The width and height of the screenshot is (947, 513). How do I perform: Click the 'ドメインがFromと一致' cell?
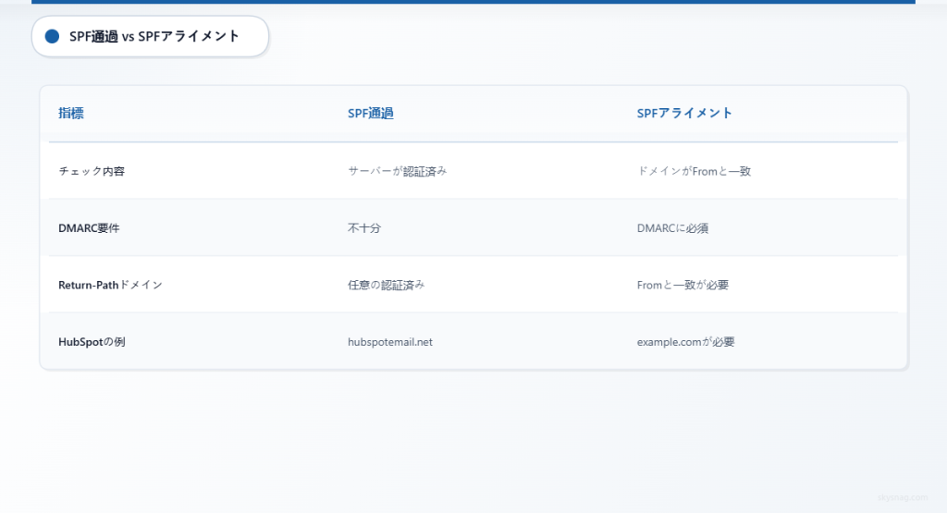click(694, 171)
